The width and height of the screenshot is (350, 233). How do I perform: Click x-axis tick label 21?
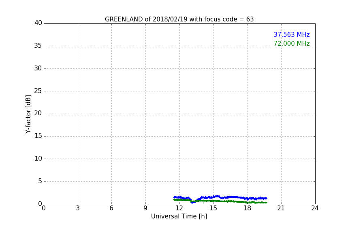click(x=281, y=208)
